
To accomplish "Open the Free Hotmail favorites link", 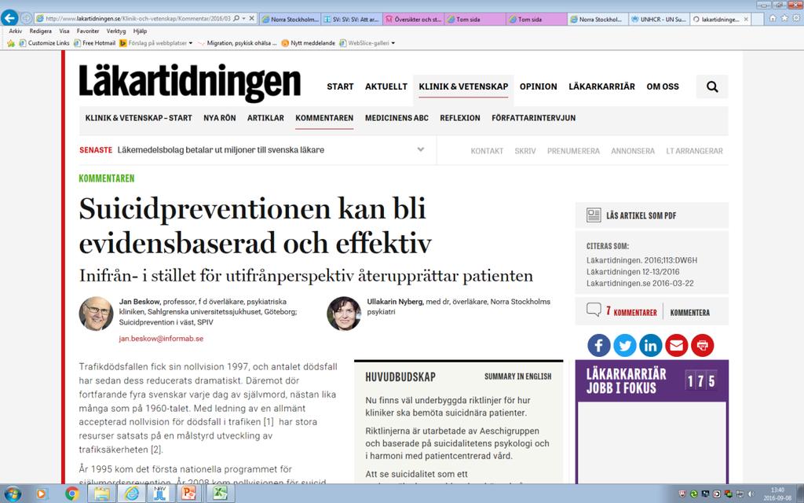I will pos(95,43).
